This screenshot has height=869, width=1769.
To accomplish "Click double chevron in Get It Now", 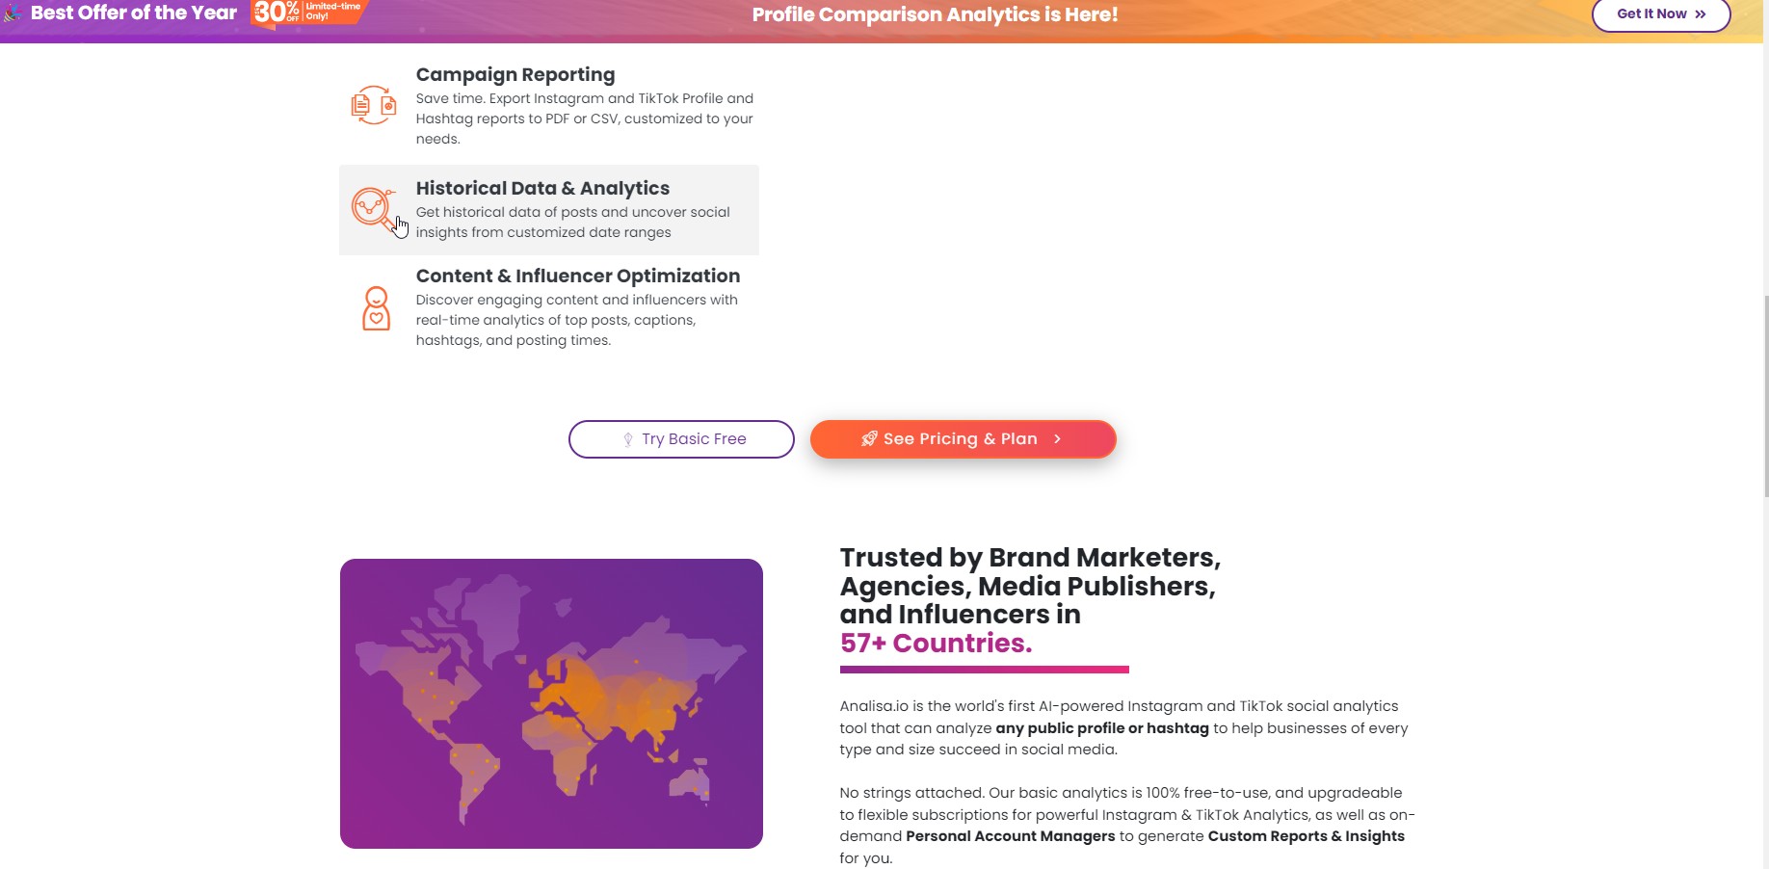I will [x=1700, y=14].
